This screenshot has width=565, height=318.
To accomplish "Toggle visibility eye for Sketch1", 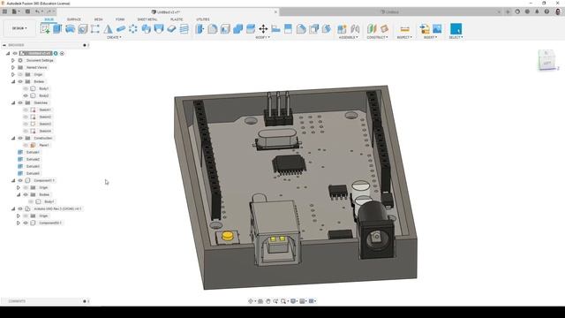I will pos(26,110).
